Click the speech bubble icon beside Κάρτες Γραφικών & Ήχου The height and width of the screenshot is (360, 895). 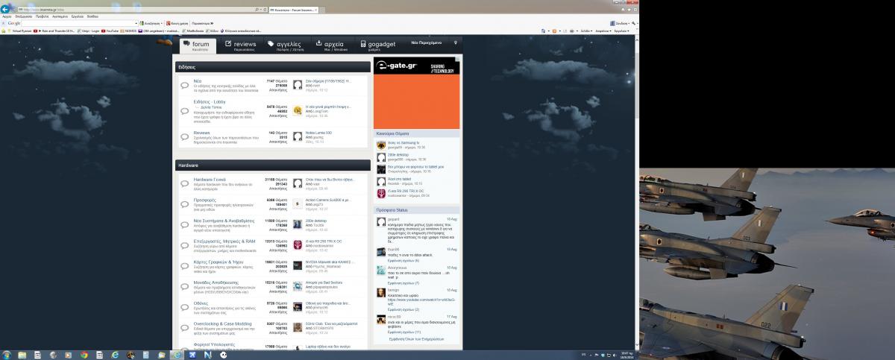[184, 265]
